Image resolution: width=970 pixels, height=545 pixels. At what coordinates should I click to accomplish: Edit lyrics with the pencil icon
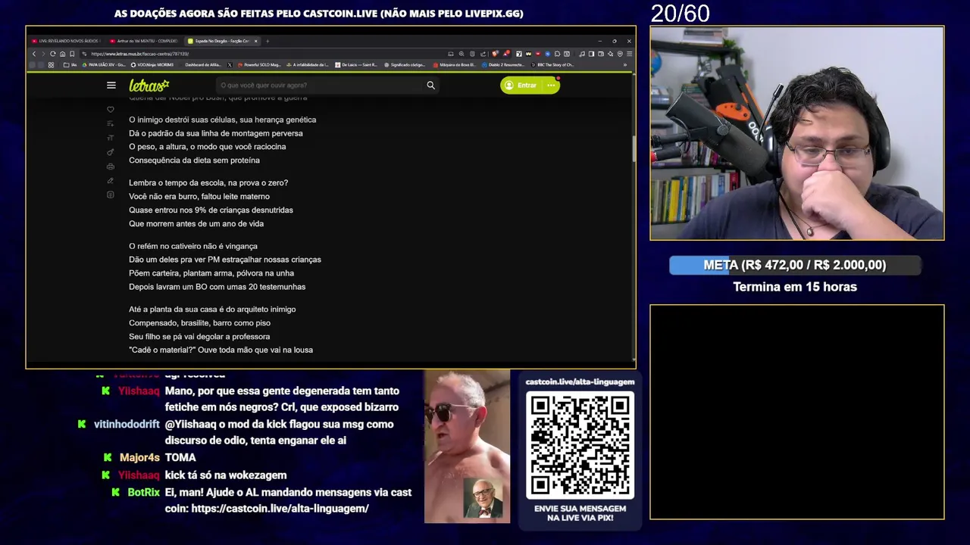click(111, 181)
